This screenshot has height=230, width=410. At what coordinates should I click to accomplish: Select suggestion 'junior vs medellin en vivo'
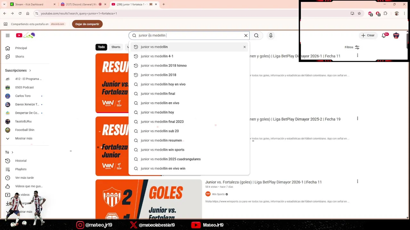(x=189, y=103)
